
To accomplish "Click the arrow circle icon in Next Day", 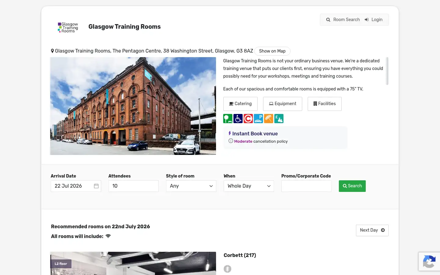I will point(383,230).
